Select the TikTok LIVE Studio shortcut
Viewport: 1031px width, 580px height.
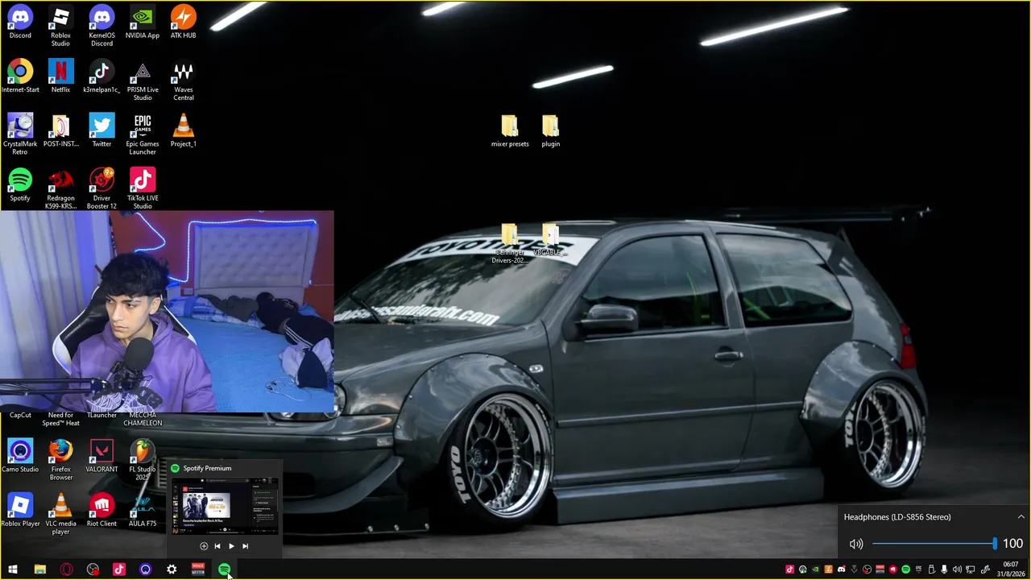(x=143, y=188)
